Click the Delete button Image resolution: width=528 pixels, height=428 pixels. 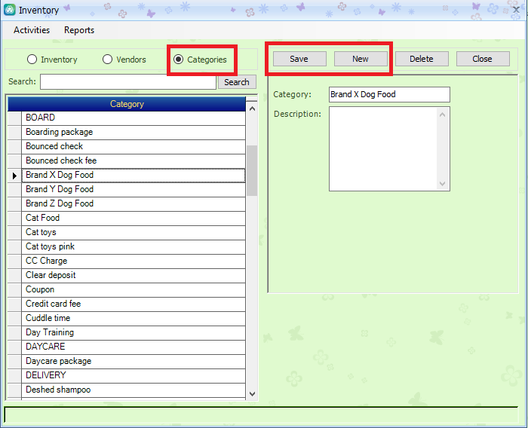tap(421, 59)
